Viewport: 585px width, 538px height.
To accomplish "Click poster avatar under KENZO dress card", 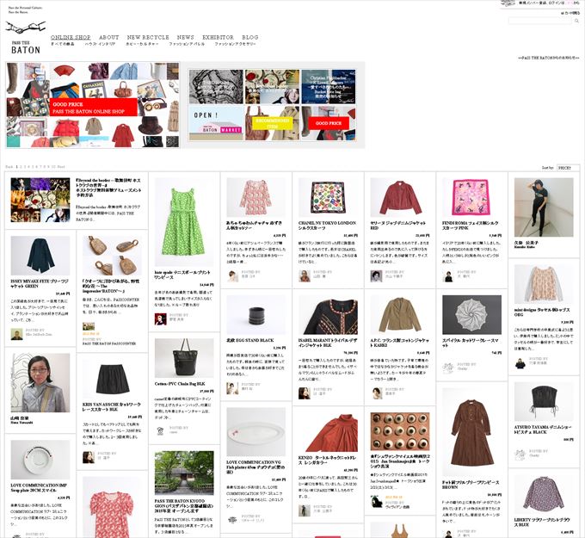I will (305, 510).
